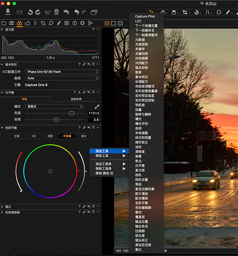Open the Crop tool tab icon
This screenshot has width=238, height=256.
43,23
